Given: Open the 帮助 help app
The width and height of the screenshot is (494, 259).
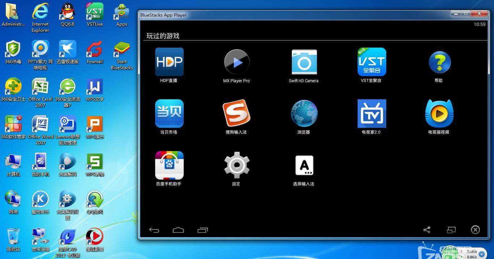Looking at the screenshot, I should tap(439, 62).
